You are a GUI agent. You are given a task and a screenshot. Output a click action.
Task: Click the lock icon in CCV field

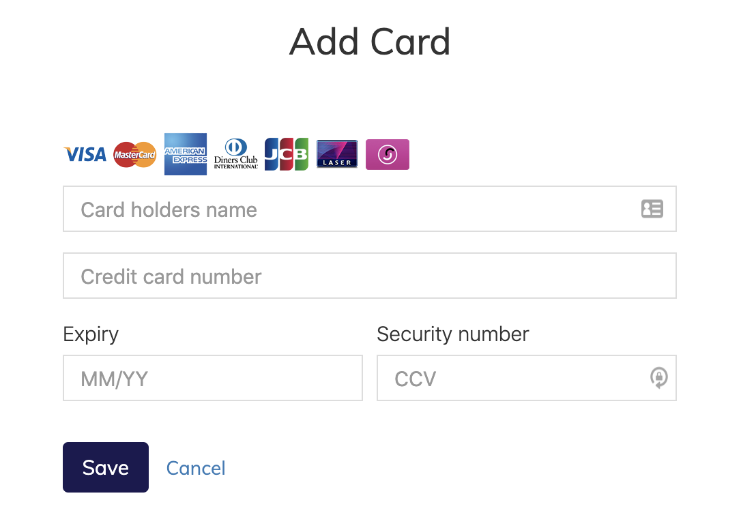tap(658, 378)
